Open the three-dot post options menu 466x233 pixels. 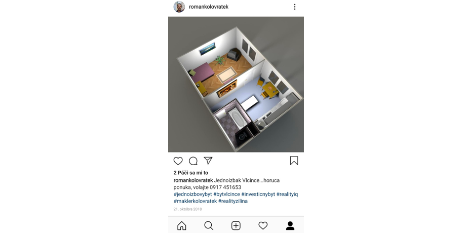(294, 7)
